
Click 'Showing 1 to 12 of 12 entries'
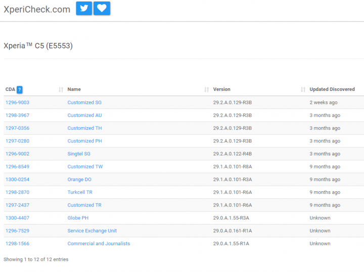(36, 259)
